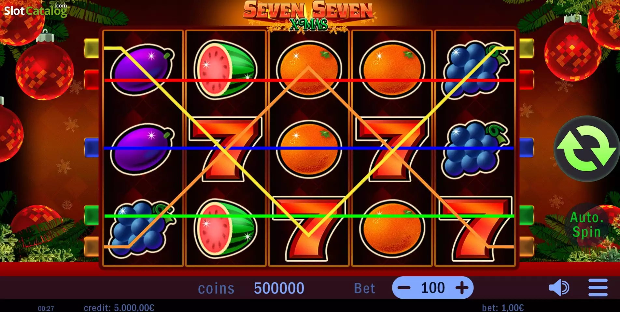
Task: Click the bet value 100 field
Action: click(x=433, y=288)
